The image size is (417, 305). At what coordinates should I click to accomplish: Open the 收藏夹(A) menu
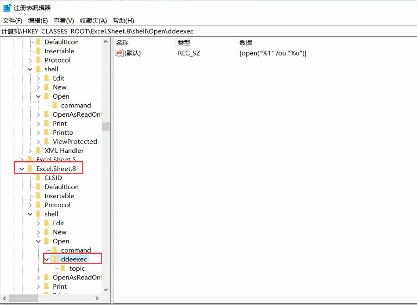[93, 21]
